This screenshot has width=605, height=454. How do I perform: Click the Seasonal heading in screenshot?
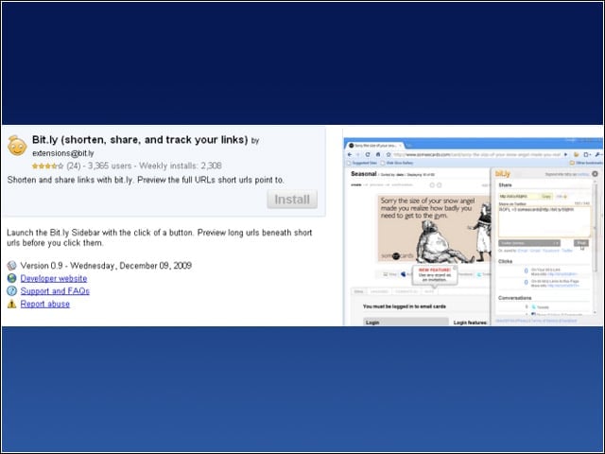point(363,174)
